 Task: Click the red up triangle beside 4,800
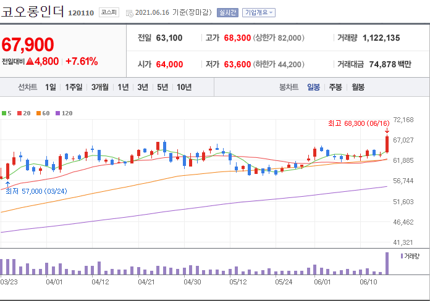point(30,61)
